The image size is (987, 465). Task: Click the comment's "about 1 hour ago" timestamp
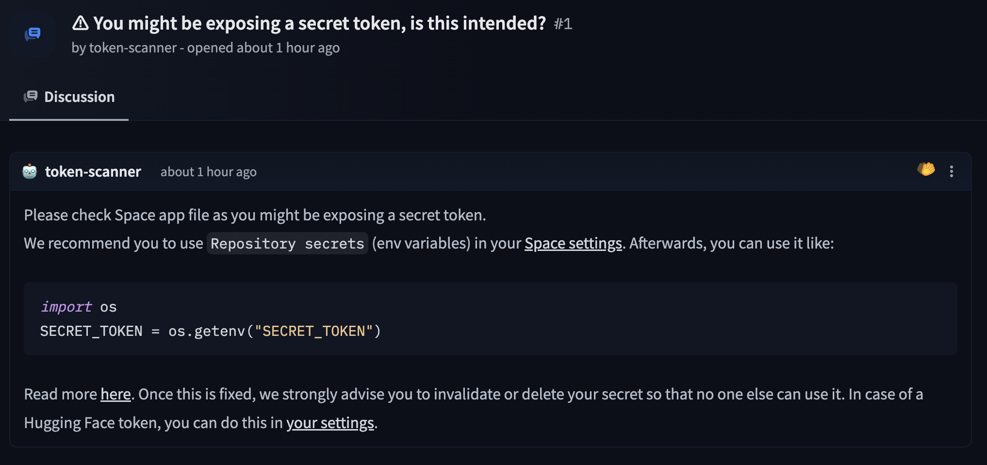coord(208,172)
